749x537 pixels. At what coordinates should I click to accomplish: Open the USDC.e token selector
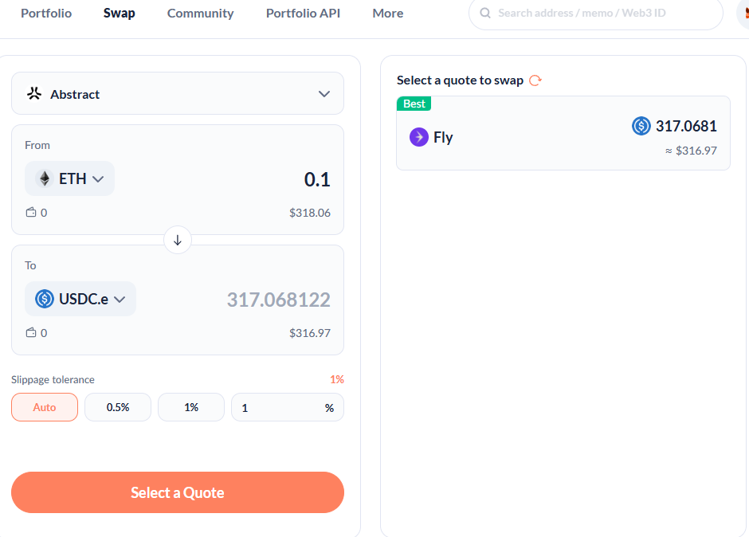click(x=80, y=300)
